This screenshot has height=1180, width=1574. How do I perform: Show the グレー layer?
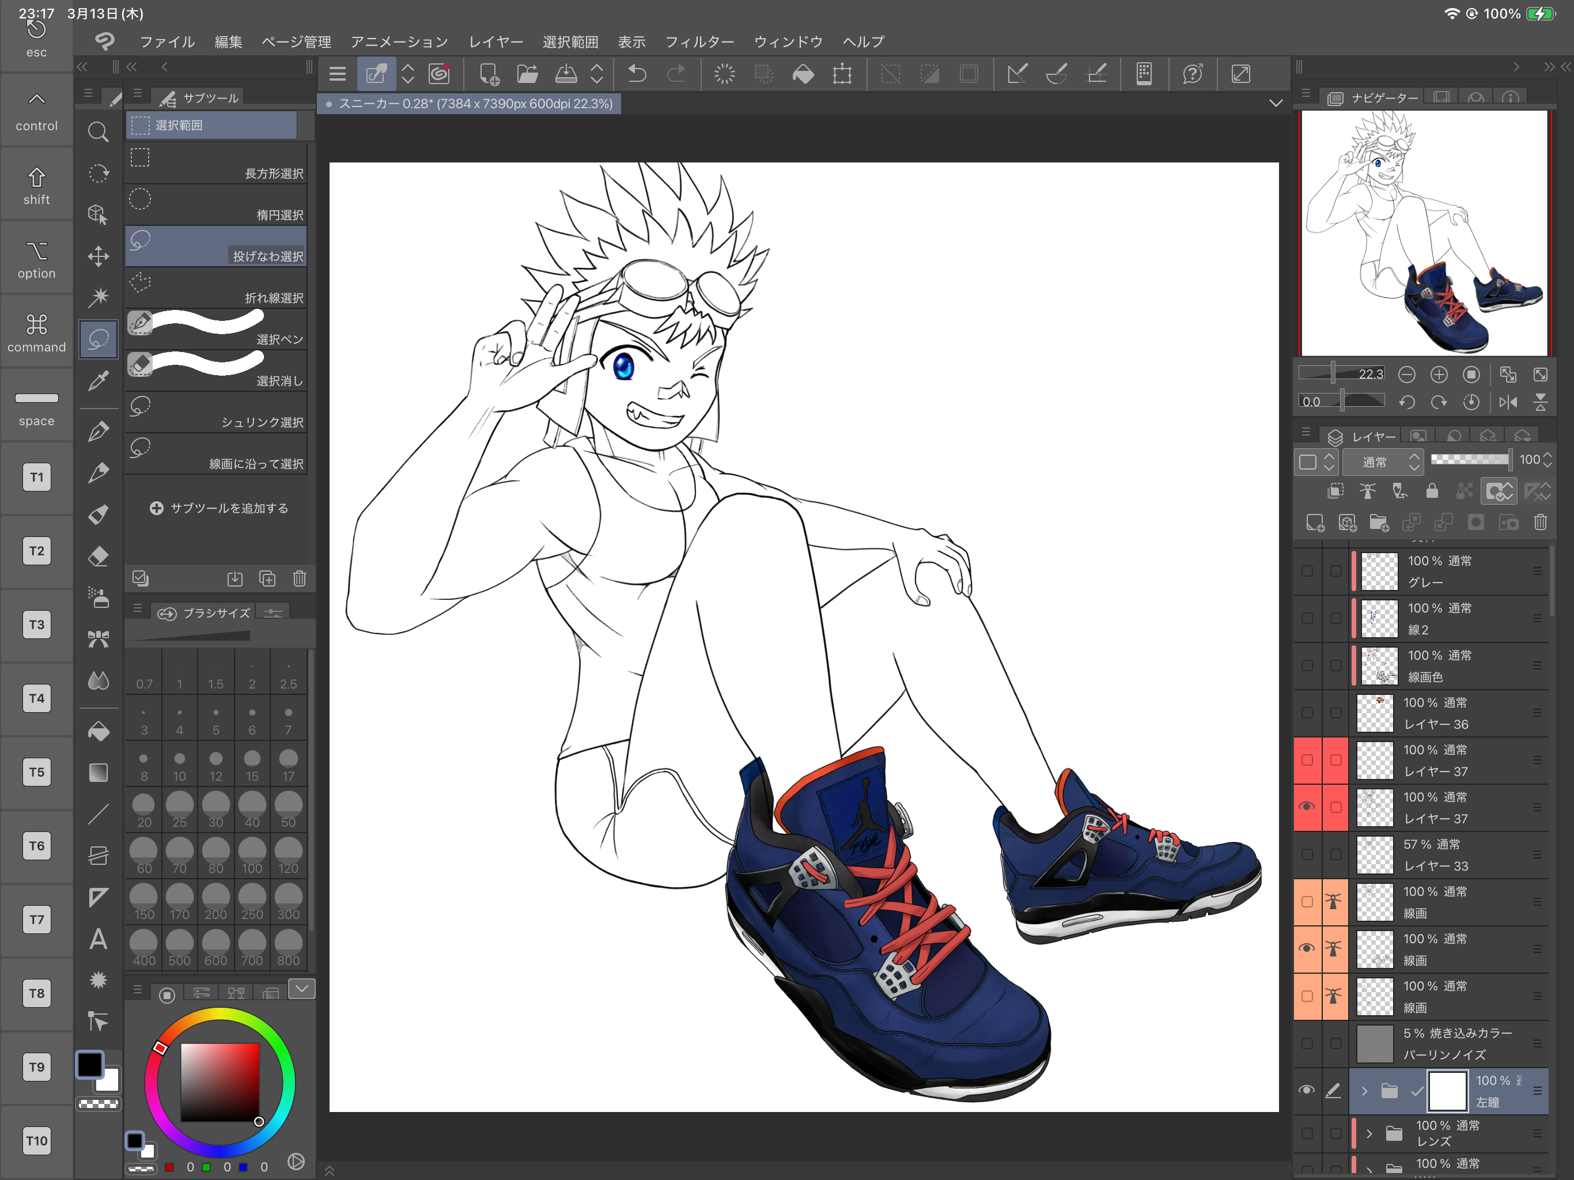[1307, 571]
